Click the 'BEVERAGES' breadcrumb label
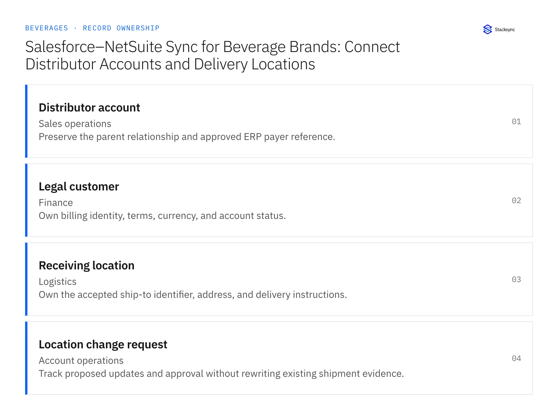Viewport: 558px width, 418px height. (46, 28)
